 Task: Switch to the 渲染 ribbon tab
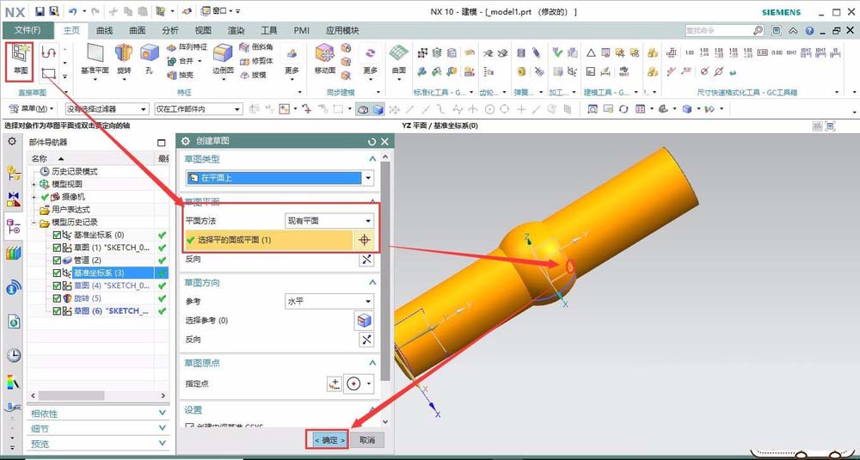pos(236,31)
